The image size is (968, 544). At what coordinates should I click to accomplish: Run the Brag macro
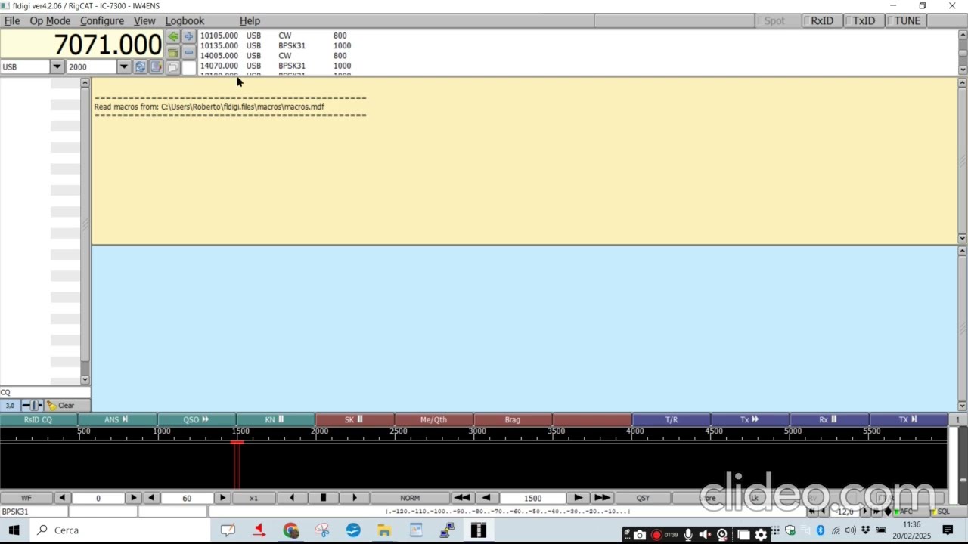(513, 420)
